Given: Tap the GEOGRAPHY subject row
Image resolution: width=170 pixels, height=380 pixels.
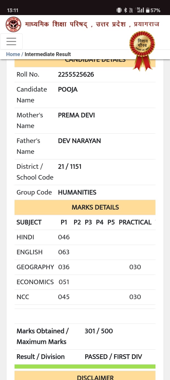Looking at the screenshot, I should [85, 267].
